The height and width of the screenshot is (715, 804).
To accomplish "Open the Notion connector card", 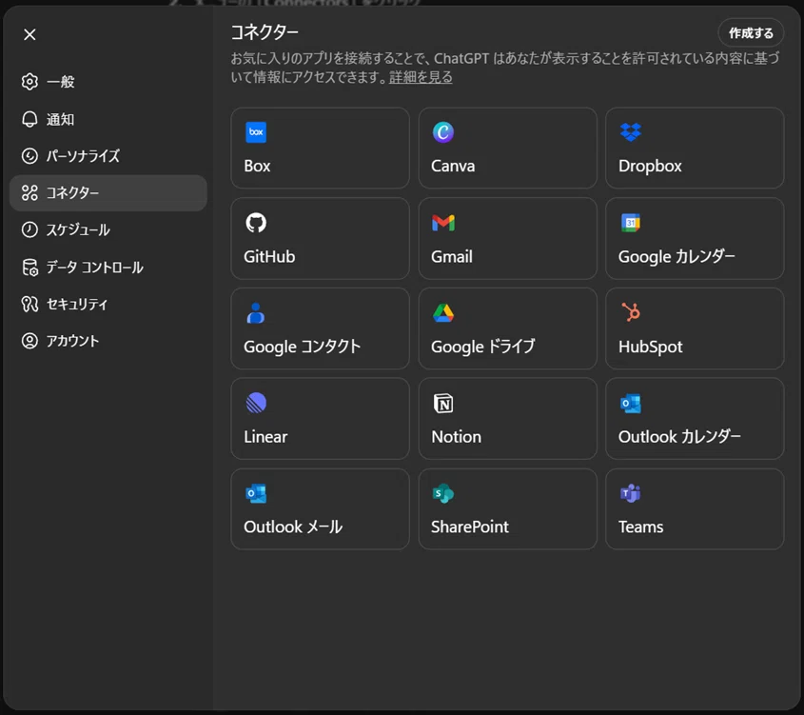I will point(508,419).
